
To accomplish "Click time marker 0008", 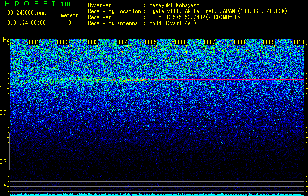I will click(239, 42).
